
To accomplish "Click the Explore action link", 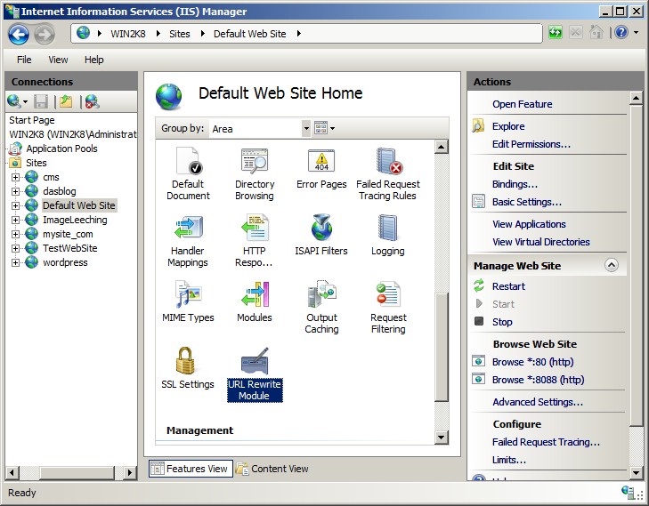I will [508, 126].
